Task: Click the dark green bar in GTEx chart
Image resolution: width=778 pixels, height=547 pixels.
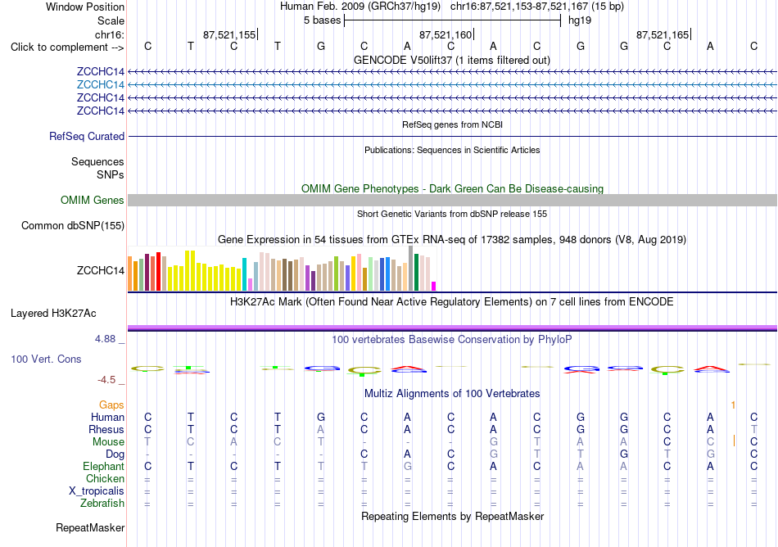Action: tap(416, 272)
